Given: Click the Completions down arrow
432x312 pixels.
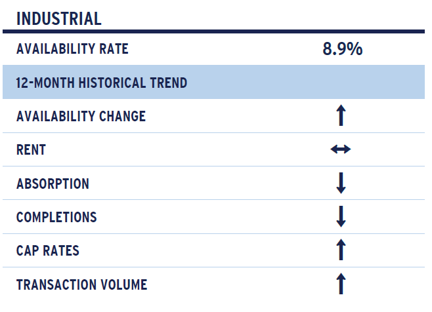Looking at the screenshot, I should [x=341, y=216].
